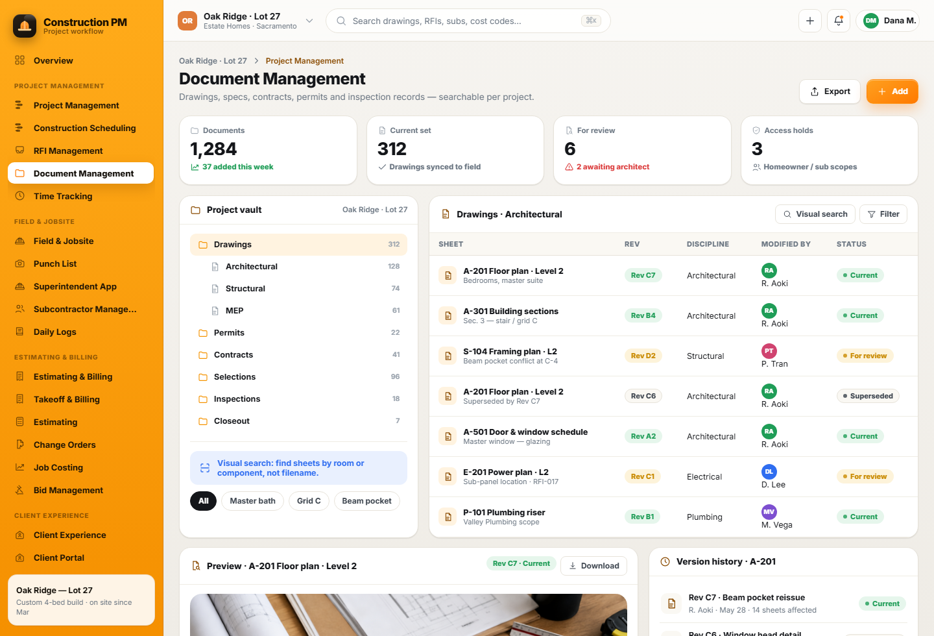Click Subcontractor Management people icon

pos(20,309)
